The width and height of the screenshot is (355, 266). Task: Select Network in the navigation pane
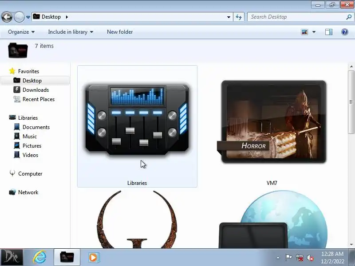28,192
